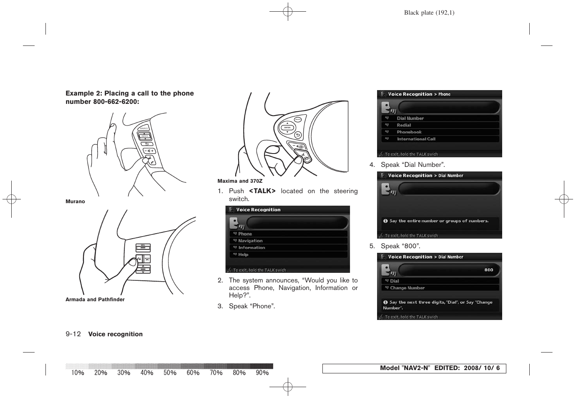Click the voice icon beside International Call
576x398 pixels.
coord(387,139)
